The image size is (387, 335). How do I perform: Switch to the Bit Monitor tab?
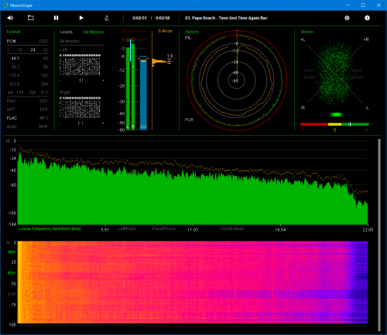click(x=94, y=32)
